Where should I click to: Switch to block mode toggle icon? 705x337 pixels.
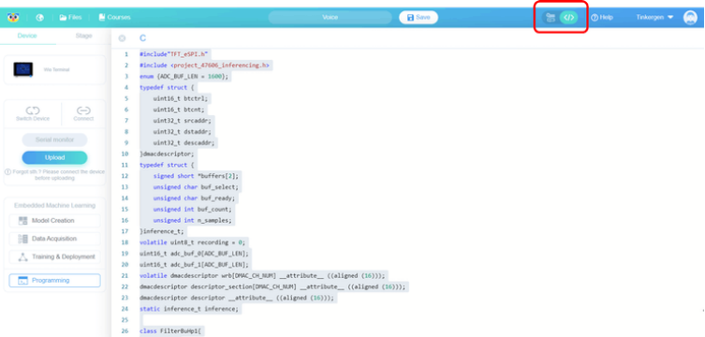click(551, 18)
